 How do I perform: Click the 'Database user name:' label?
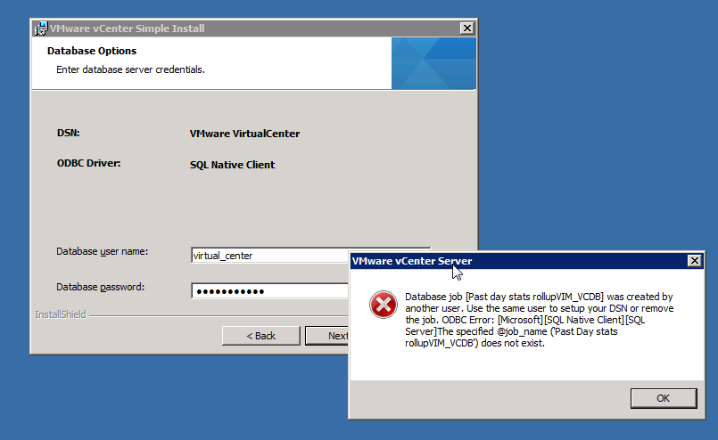pyautogui.click(x=102, y=251)
